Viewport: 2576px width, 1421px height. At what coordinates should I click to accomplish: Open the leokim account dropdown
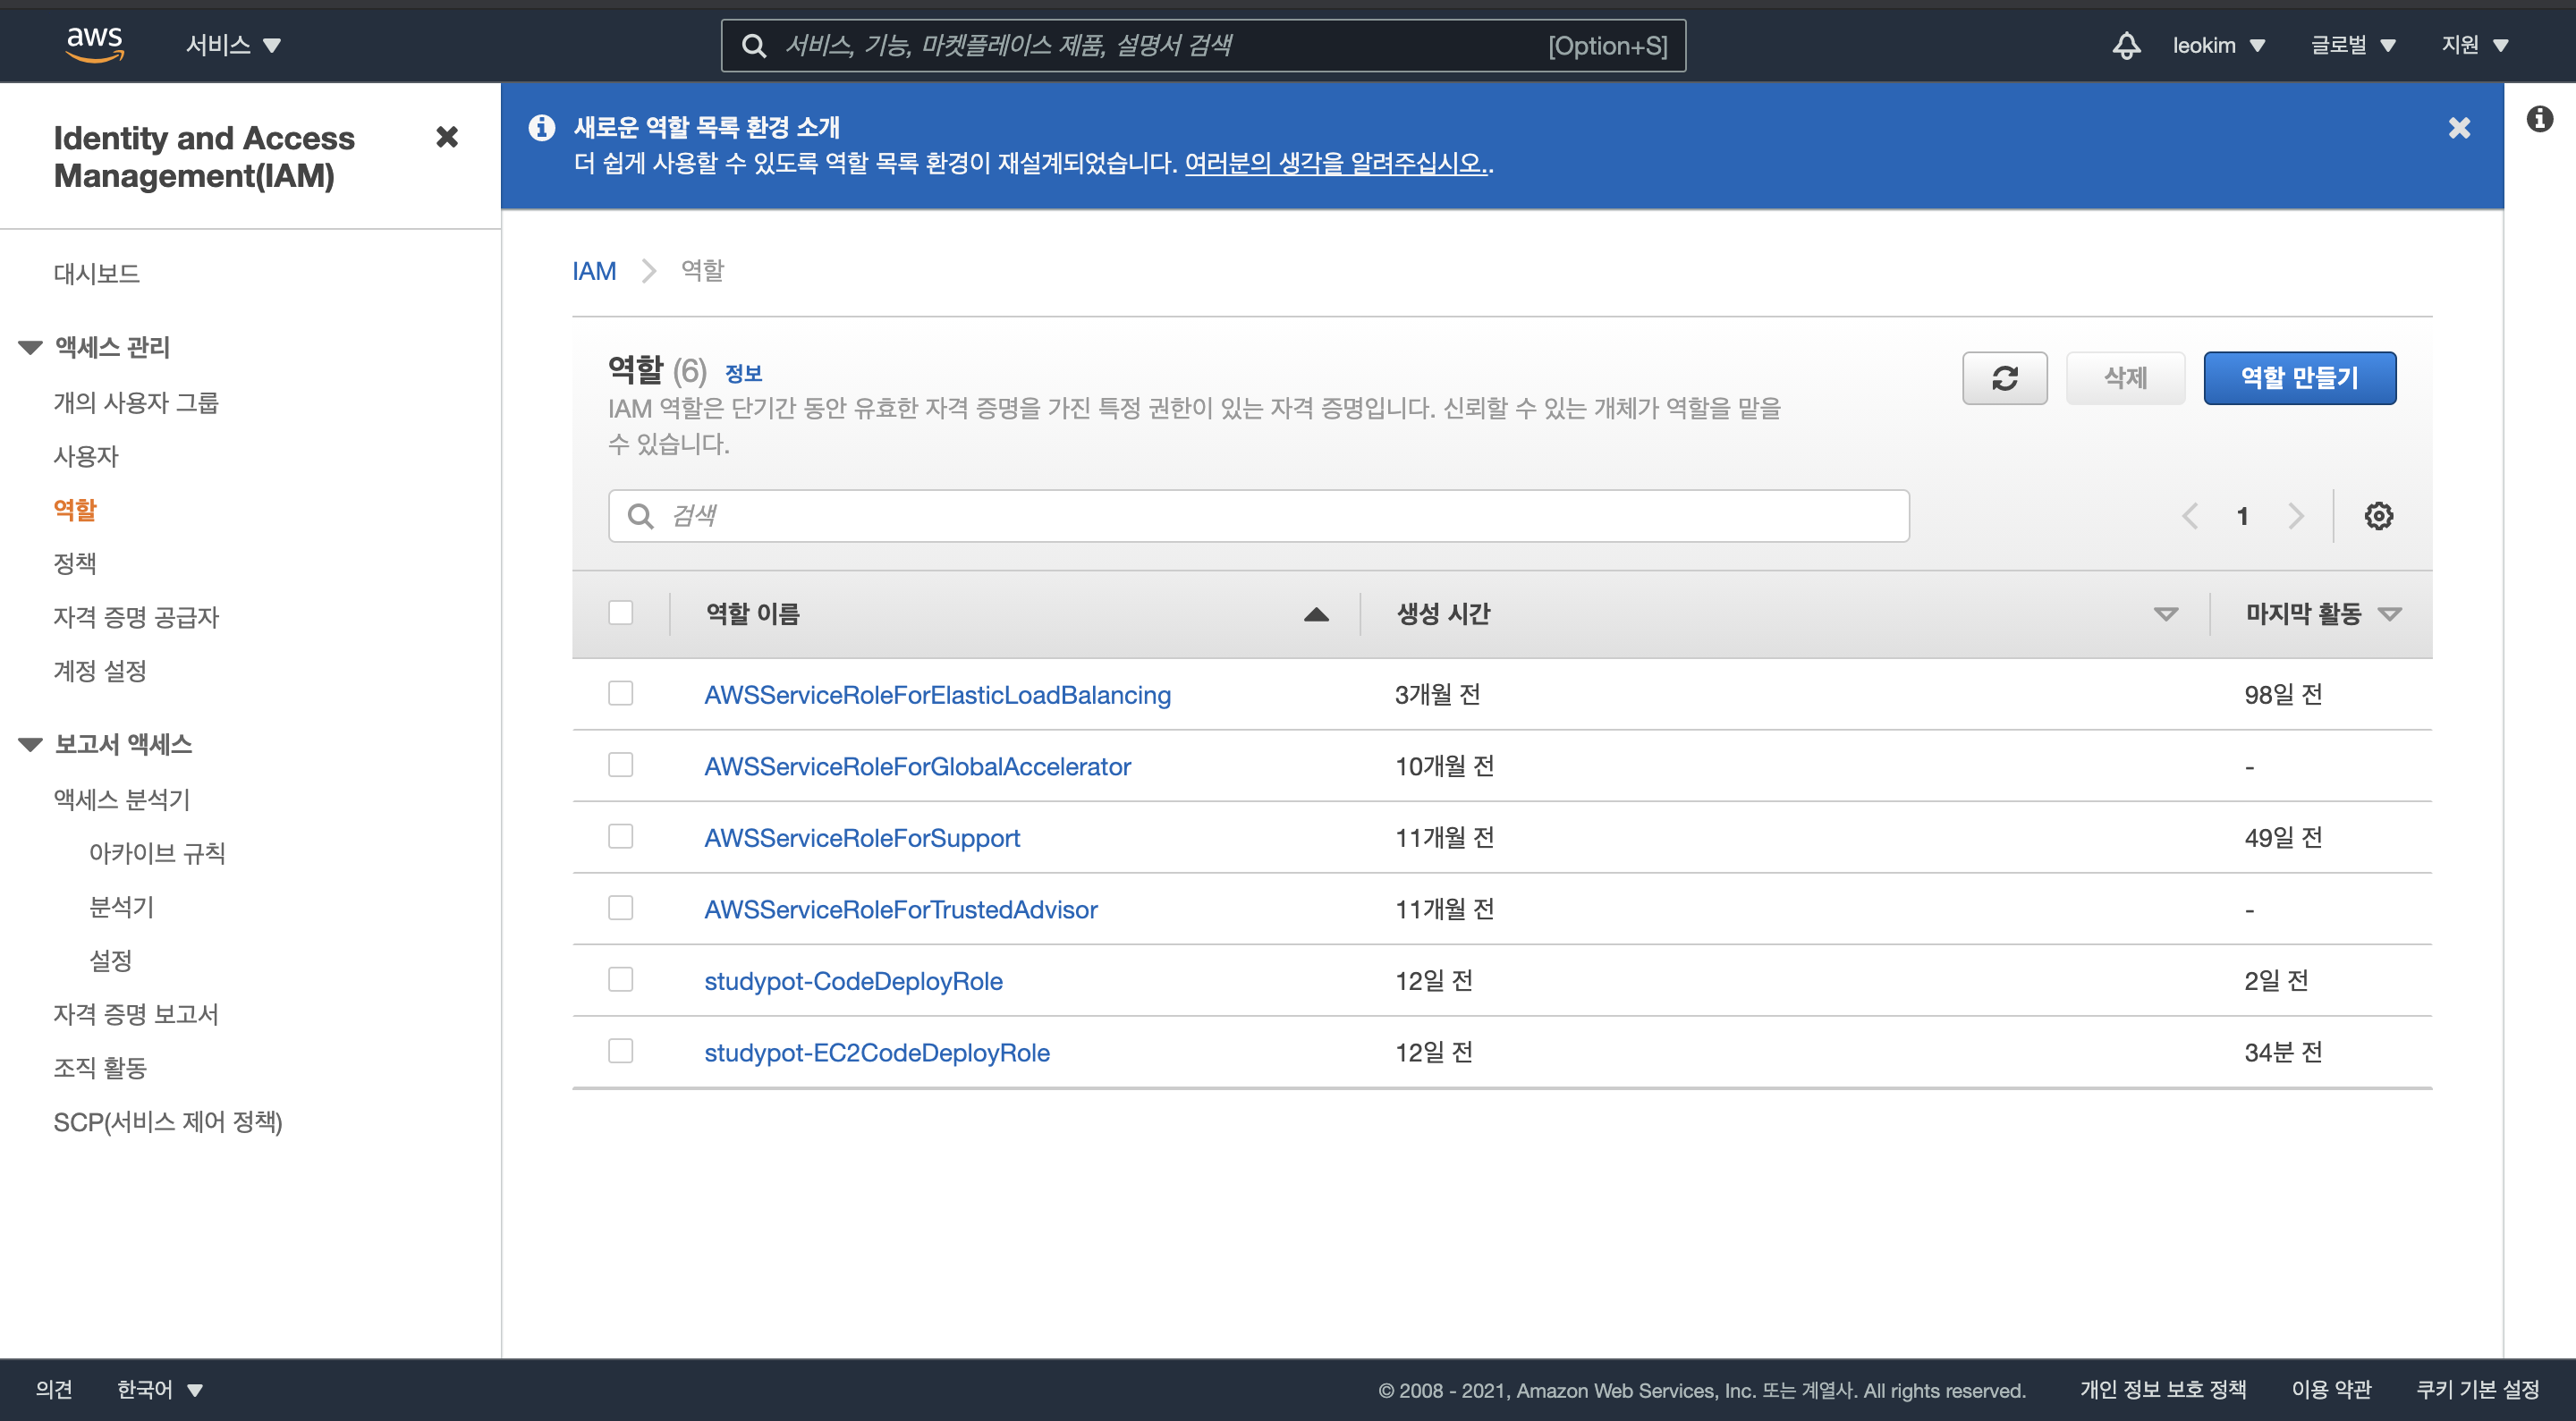(x=2218, y=45)
